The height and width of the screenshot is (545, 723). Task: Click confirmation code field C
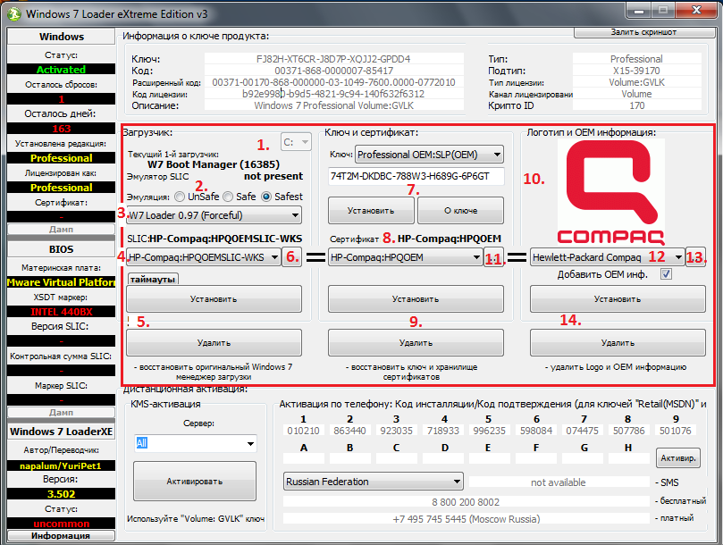click(x=397, y=458)
